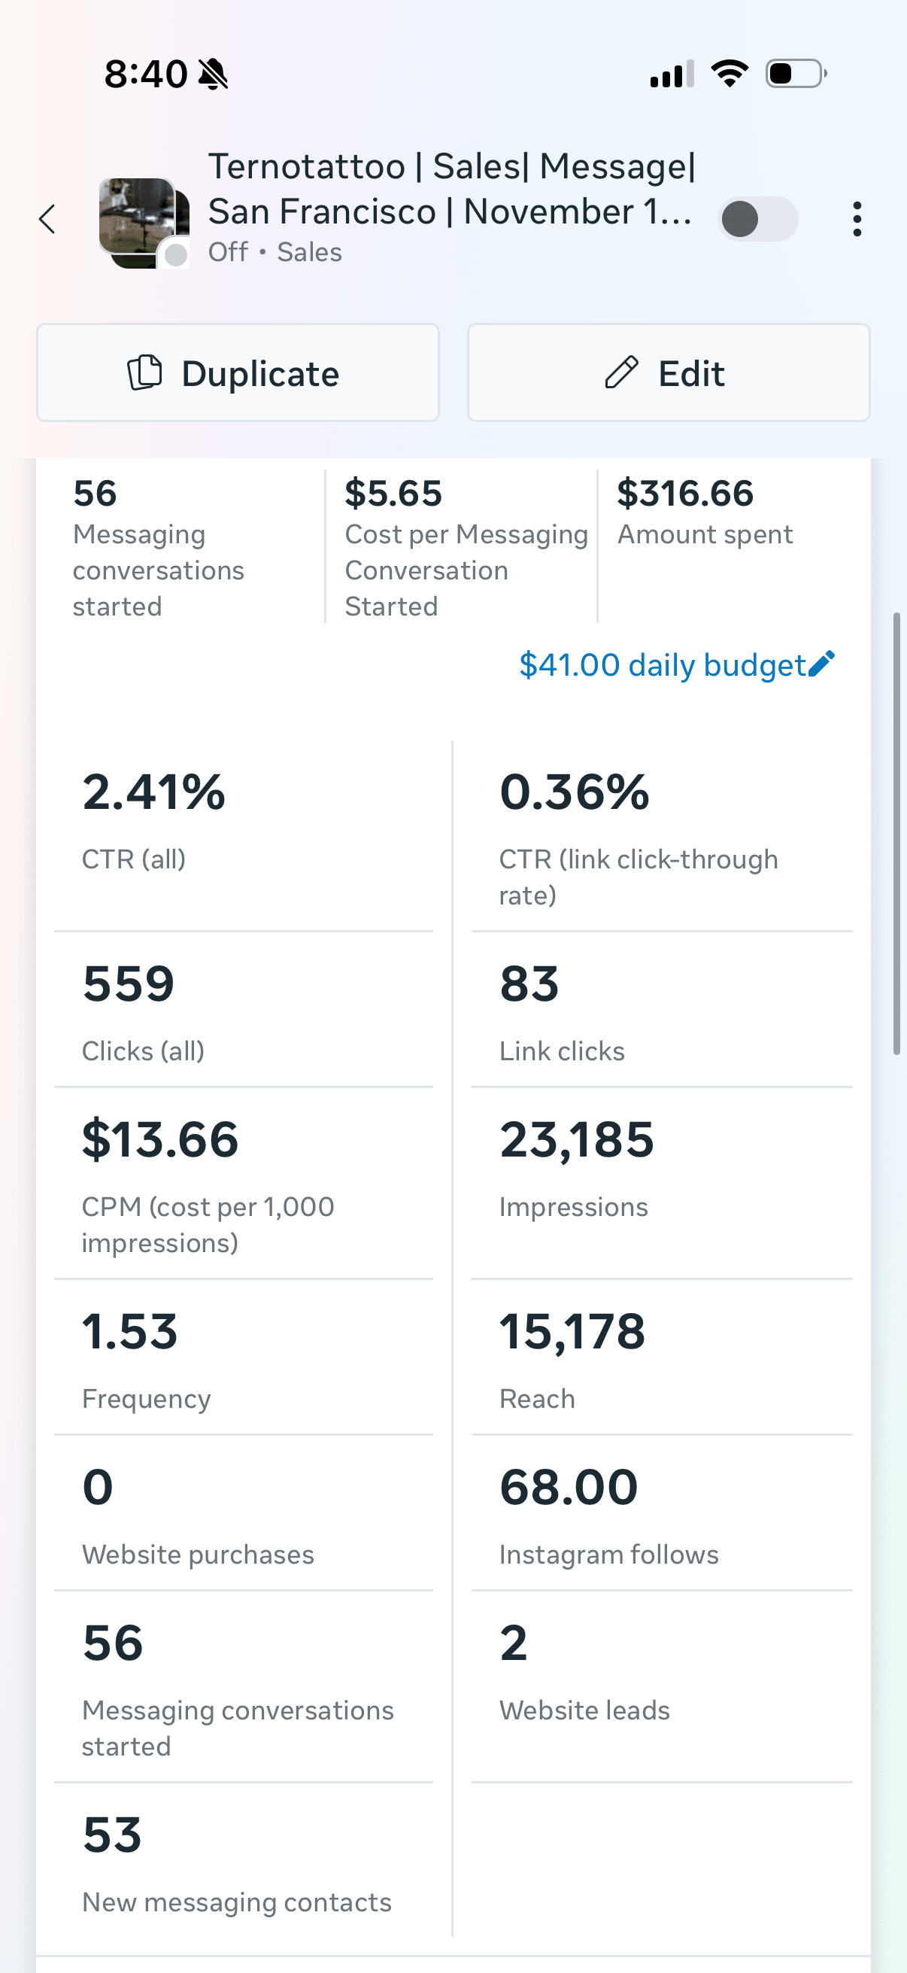Tap the Wi-Fi icon in status bar
The width and height of the screenshot is (907, 1973).
click(x=730, y=72)
